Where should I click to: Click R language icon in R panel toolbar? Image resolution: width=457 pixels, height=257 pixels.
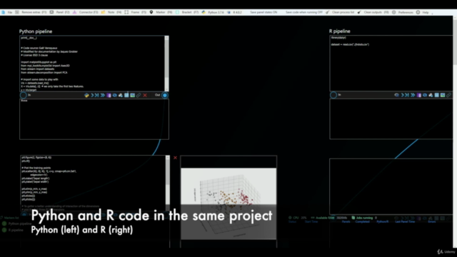pyautogui.click(x=396, y=95)
